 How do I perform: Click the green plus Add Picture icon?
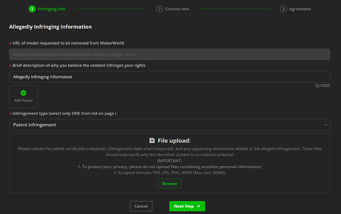pyautogui.click(x=23, y=93)
